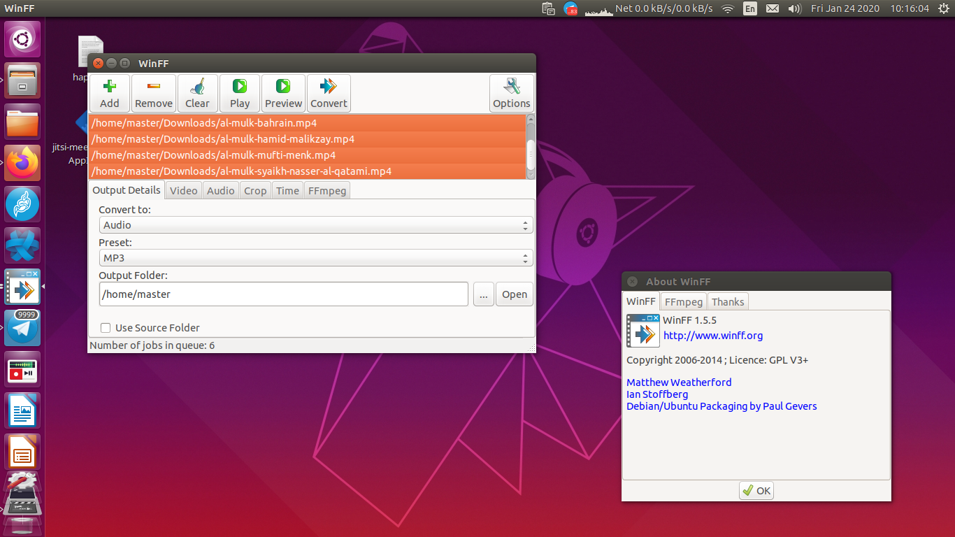
Task: Switch to the Audio tab
Action: click(x=221, y=190)
